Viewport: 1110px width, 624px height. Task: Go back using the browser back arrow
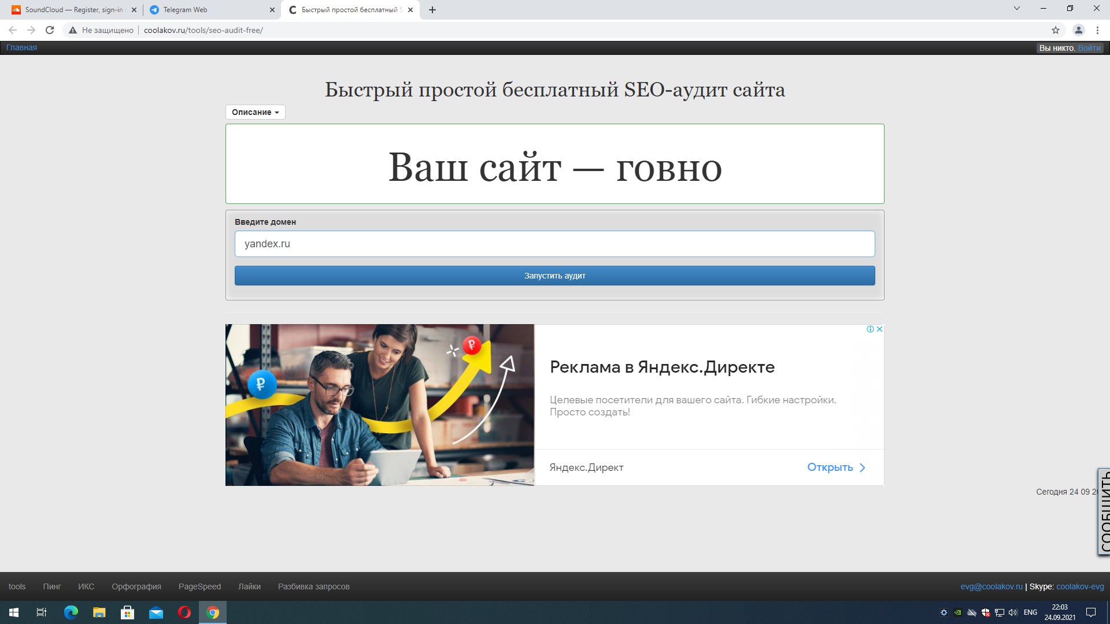point(13,30)
